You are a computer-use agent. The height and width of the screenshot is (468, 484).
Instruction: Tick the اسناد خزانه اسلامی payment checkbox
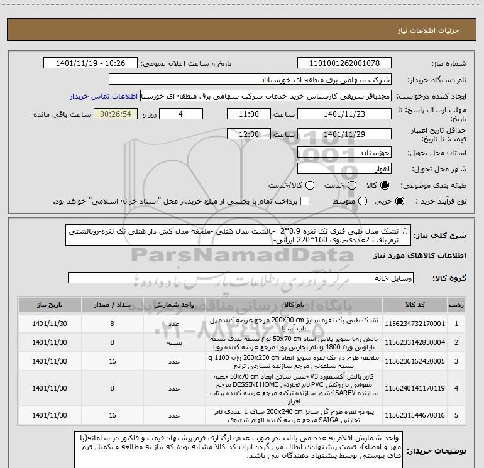(x=305, y=201)
